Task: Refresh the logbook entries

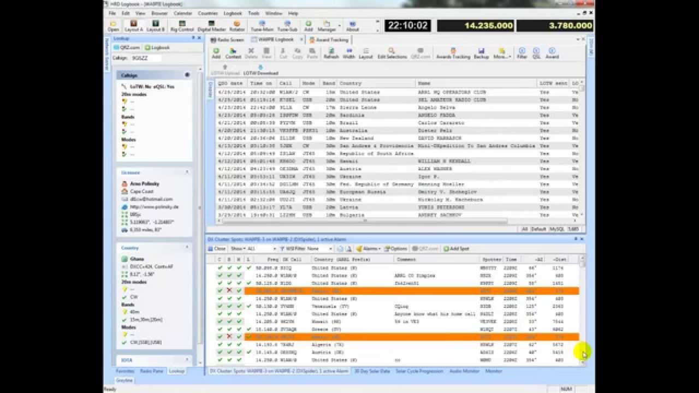Action: coord(331,53)
